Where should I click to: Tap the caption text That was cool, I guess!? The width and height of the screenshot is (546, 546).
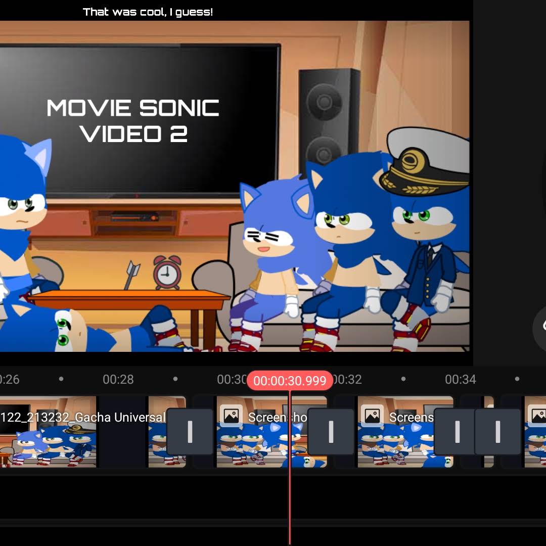148,12
